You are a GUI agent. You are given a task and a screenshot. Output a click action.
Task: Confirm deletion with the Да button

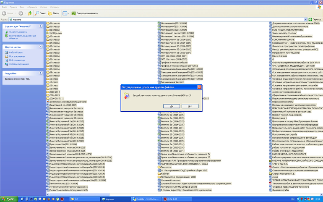click(172, 106)
